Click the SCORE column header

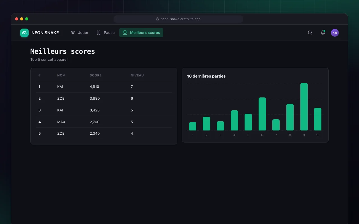pos(96,75)
